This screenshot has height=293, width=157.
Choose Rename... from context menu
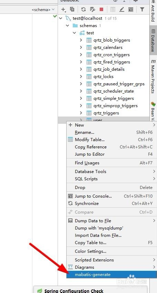click(111, 132)
